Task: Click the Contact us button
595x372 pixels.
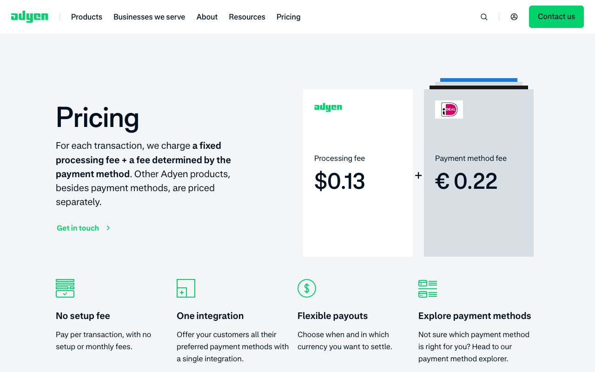Action: click(x=556, y=17)
